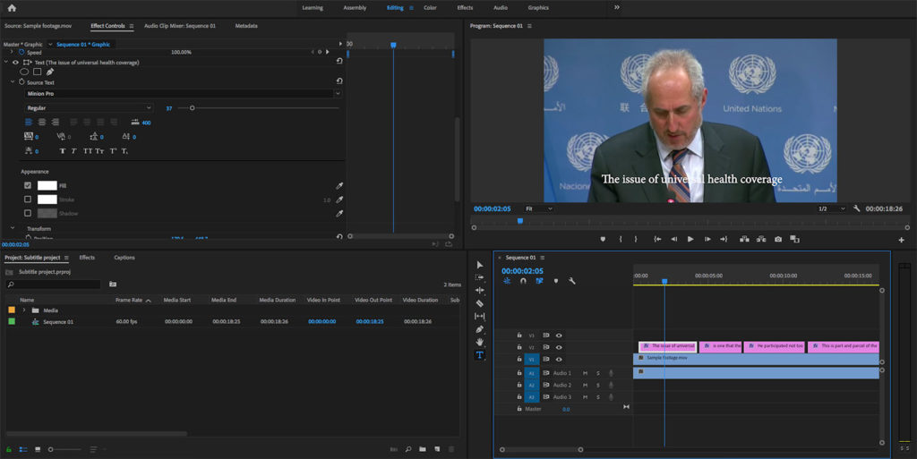Open the Fit zoom level dropdown
Image resolution: width=917 pixels, height=459 pixels.
tap(538, 208)
